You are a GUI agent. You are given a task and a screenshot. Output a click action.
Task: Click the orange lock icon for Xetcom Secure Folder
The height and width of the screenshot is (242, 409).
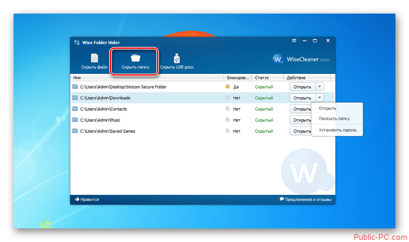click(x=227, y=87)
